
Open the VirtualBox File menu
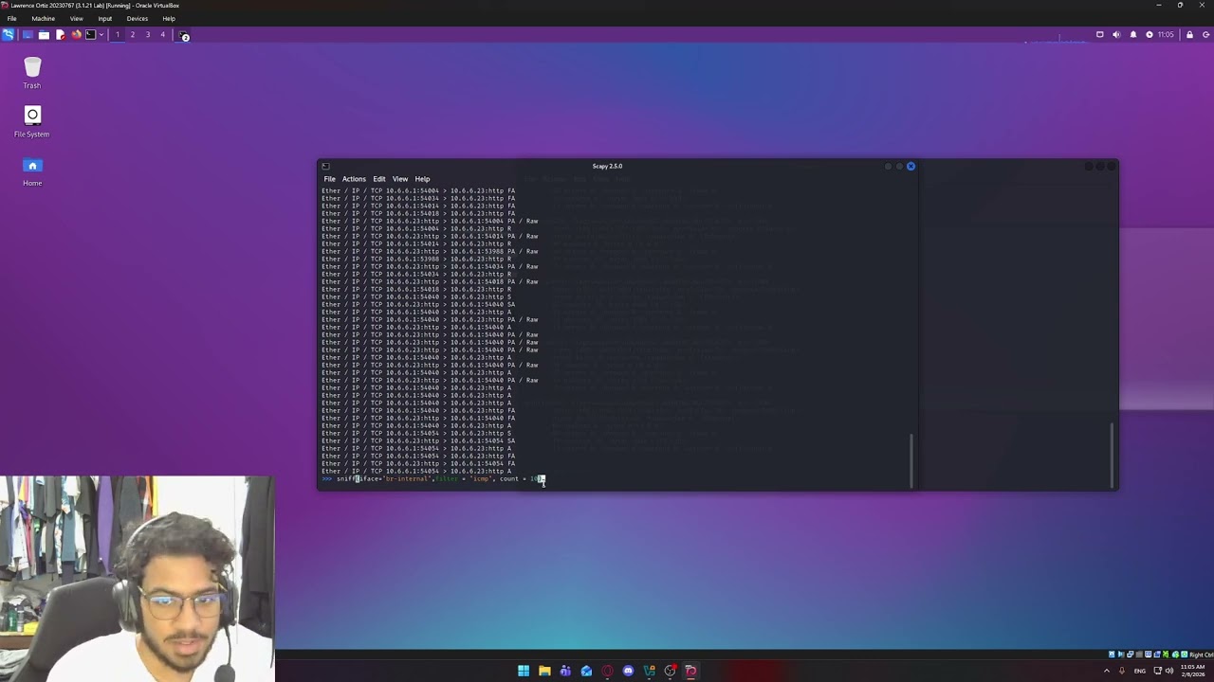11,19
